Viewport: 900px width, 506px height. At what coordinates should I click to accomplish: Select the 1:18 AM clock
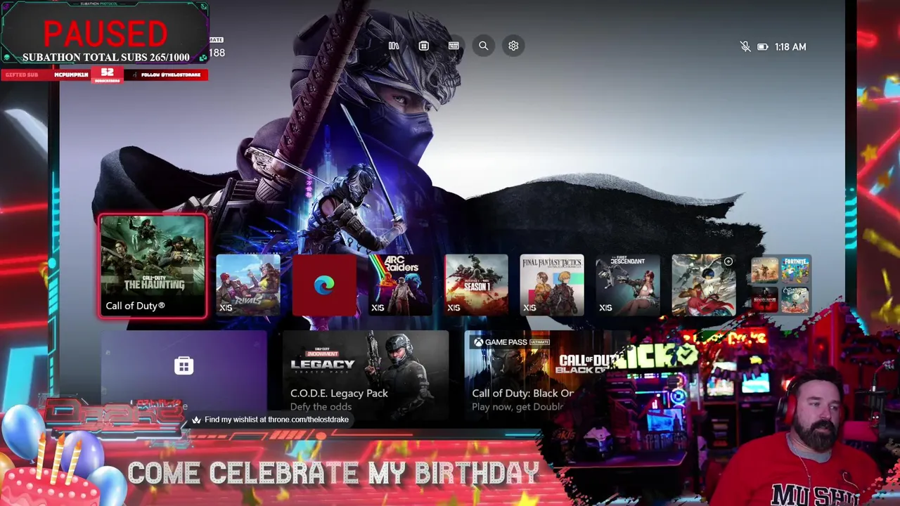pyautogui.click(x=790, y=47)
